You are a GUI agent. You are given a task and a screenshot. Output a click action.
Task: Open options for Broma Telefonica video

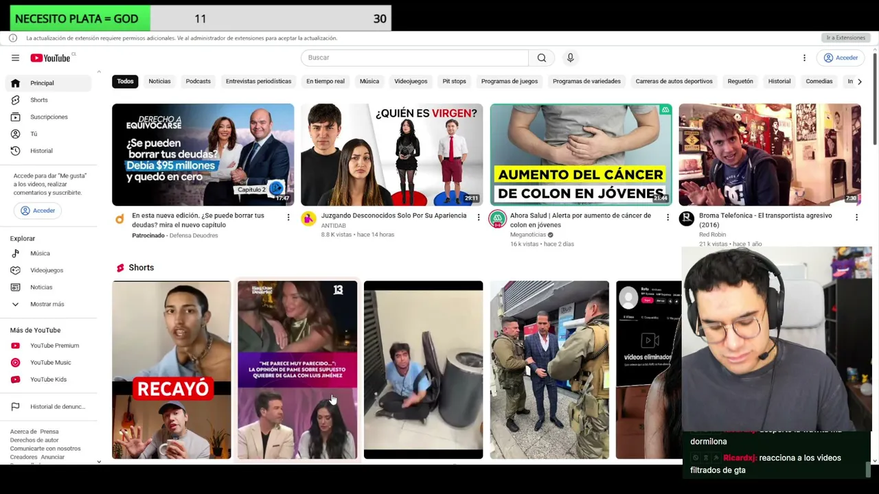(856, 217)
